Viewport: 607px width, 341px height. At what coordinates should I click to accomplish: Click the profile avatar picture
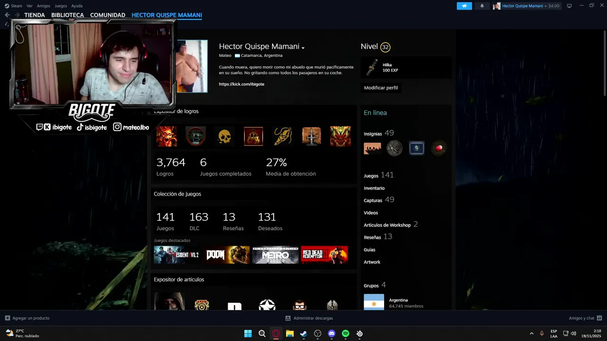(x=192, y=66)
